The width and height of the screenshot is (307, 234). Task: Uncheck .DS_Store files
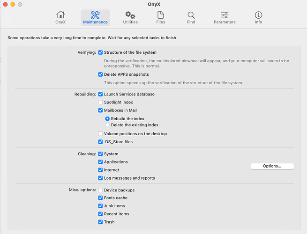(100, 142)
